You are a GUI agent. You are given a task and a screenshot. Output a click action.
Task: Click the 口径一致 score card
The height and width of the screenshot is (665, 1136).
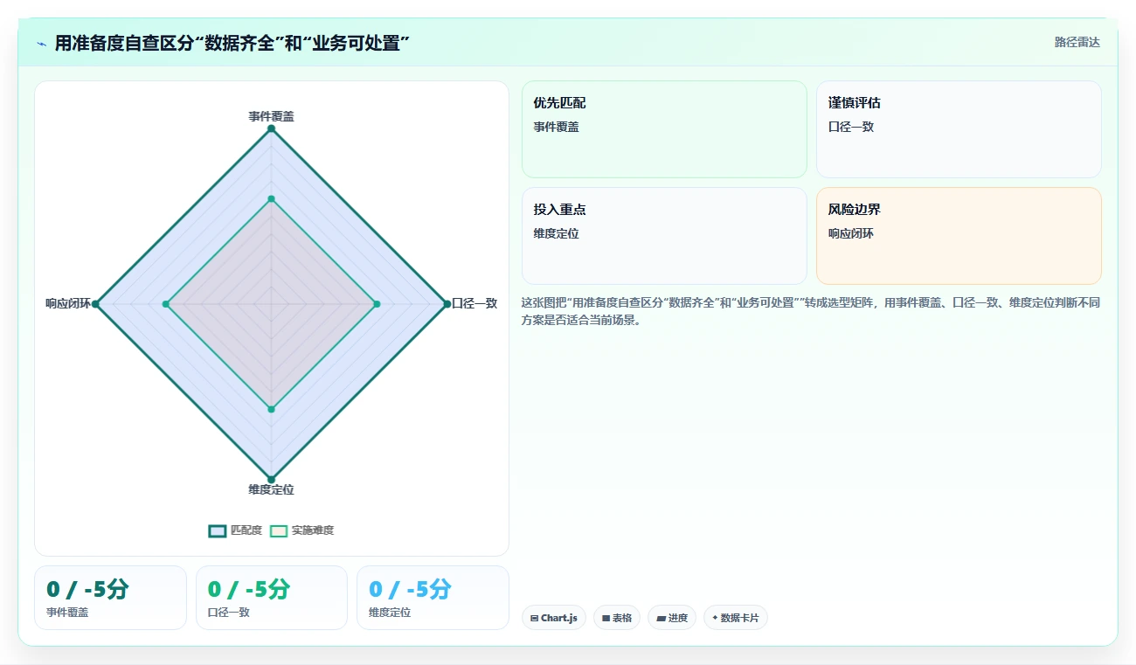[x=272, y=598]
